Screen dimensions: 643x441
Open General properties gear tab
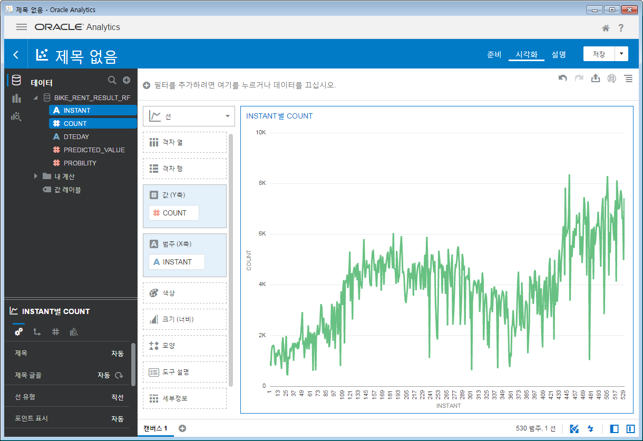click(19, 332)
